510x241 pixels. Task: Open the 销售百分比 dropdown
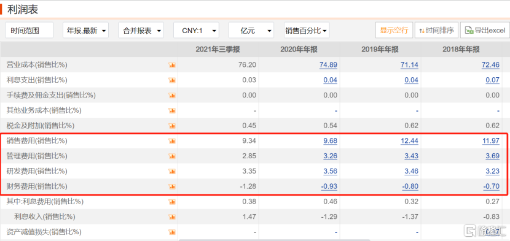coord(307,31)
